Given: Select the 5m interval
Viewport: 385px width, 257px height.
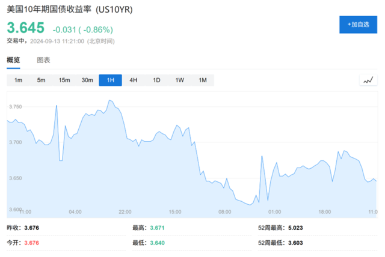Looking at the screenshot, I should coord(41,80).
